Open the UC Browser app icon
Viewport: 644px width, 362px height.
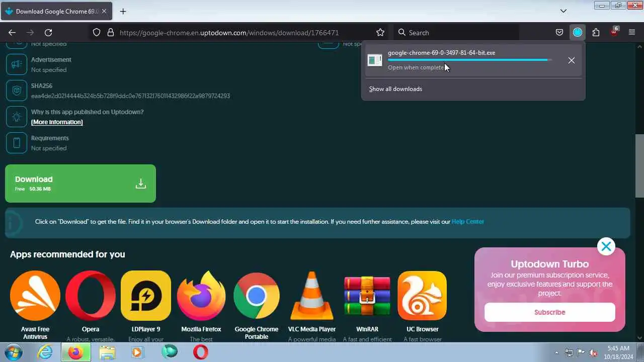pyautogui.click(x=423, y=296)
